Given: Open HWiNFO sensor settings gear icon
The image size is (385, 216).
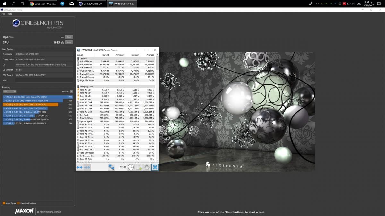Looking at the screenshot, I should [147, 167].
